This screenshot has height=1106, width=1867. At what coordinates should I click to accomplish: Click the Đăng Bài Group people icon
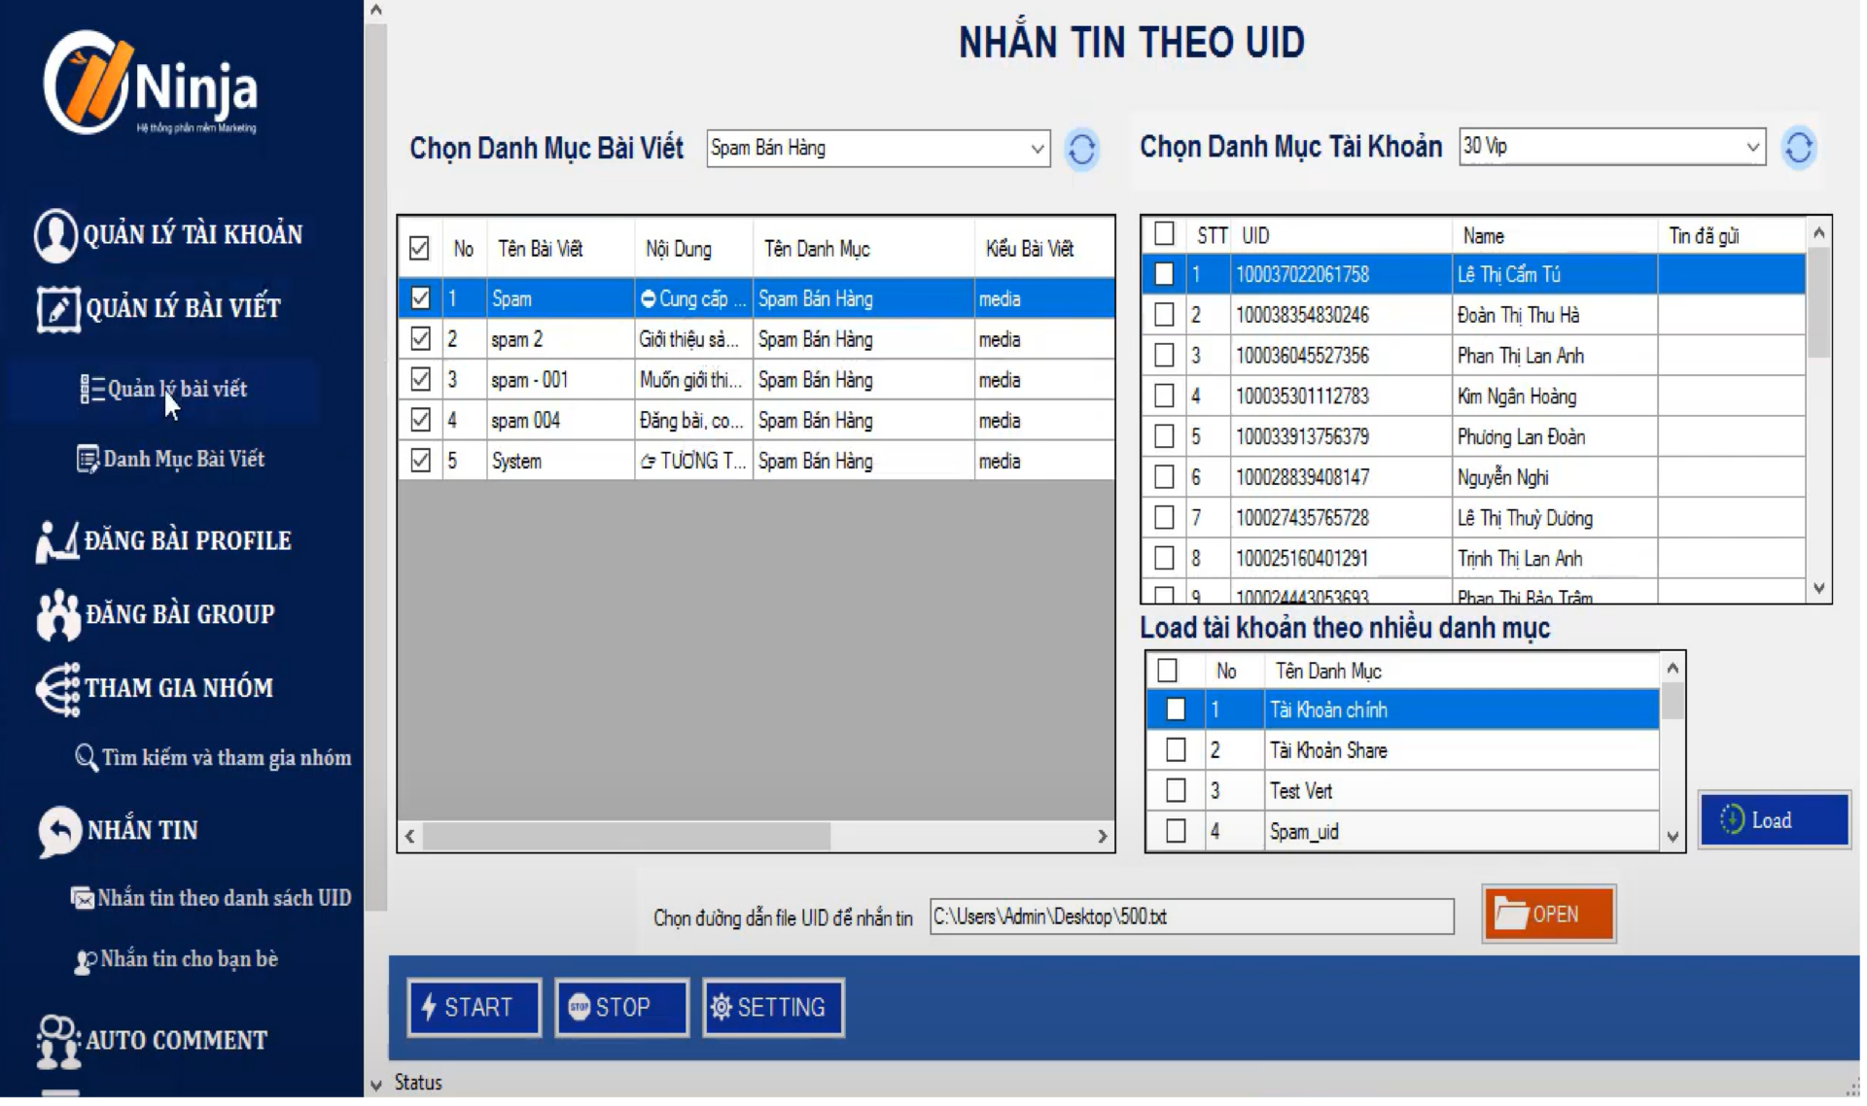[57, 615]
